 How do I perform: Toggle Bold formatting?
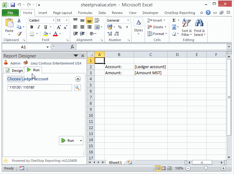click(32, 27)
